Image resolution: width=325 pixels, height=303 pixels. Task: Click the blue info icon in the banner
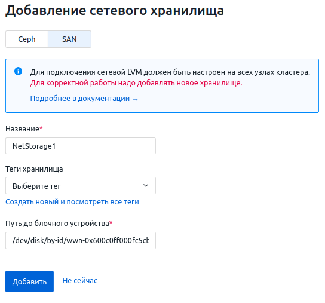click(19, 71)
